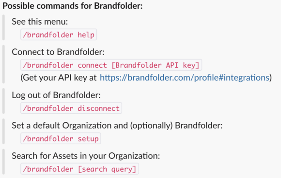281x178 pixels.
Task: Click the /brandfolder [search query] code block
Action: (79, 169)
